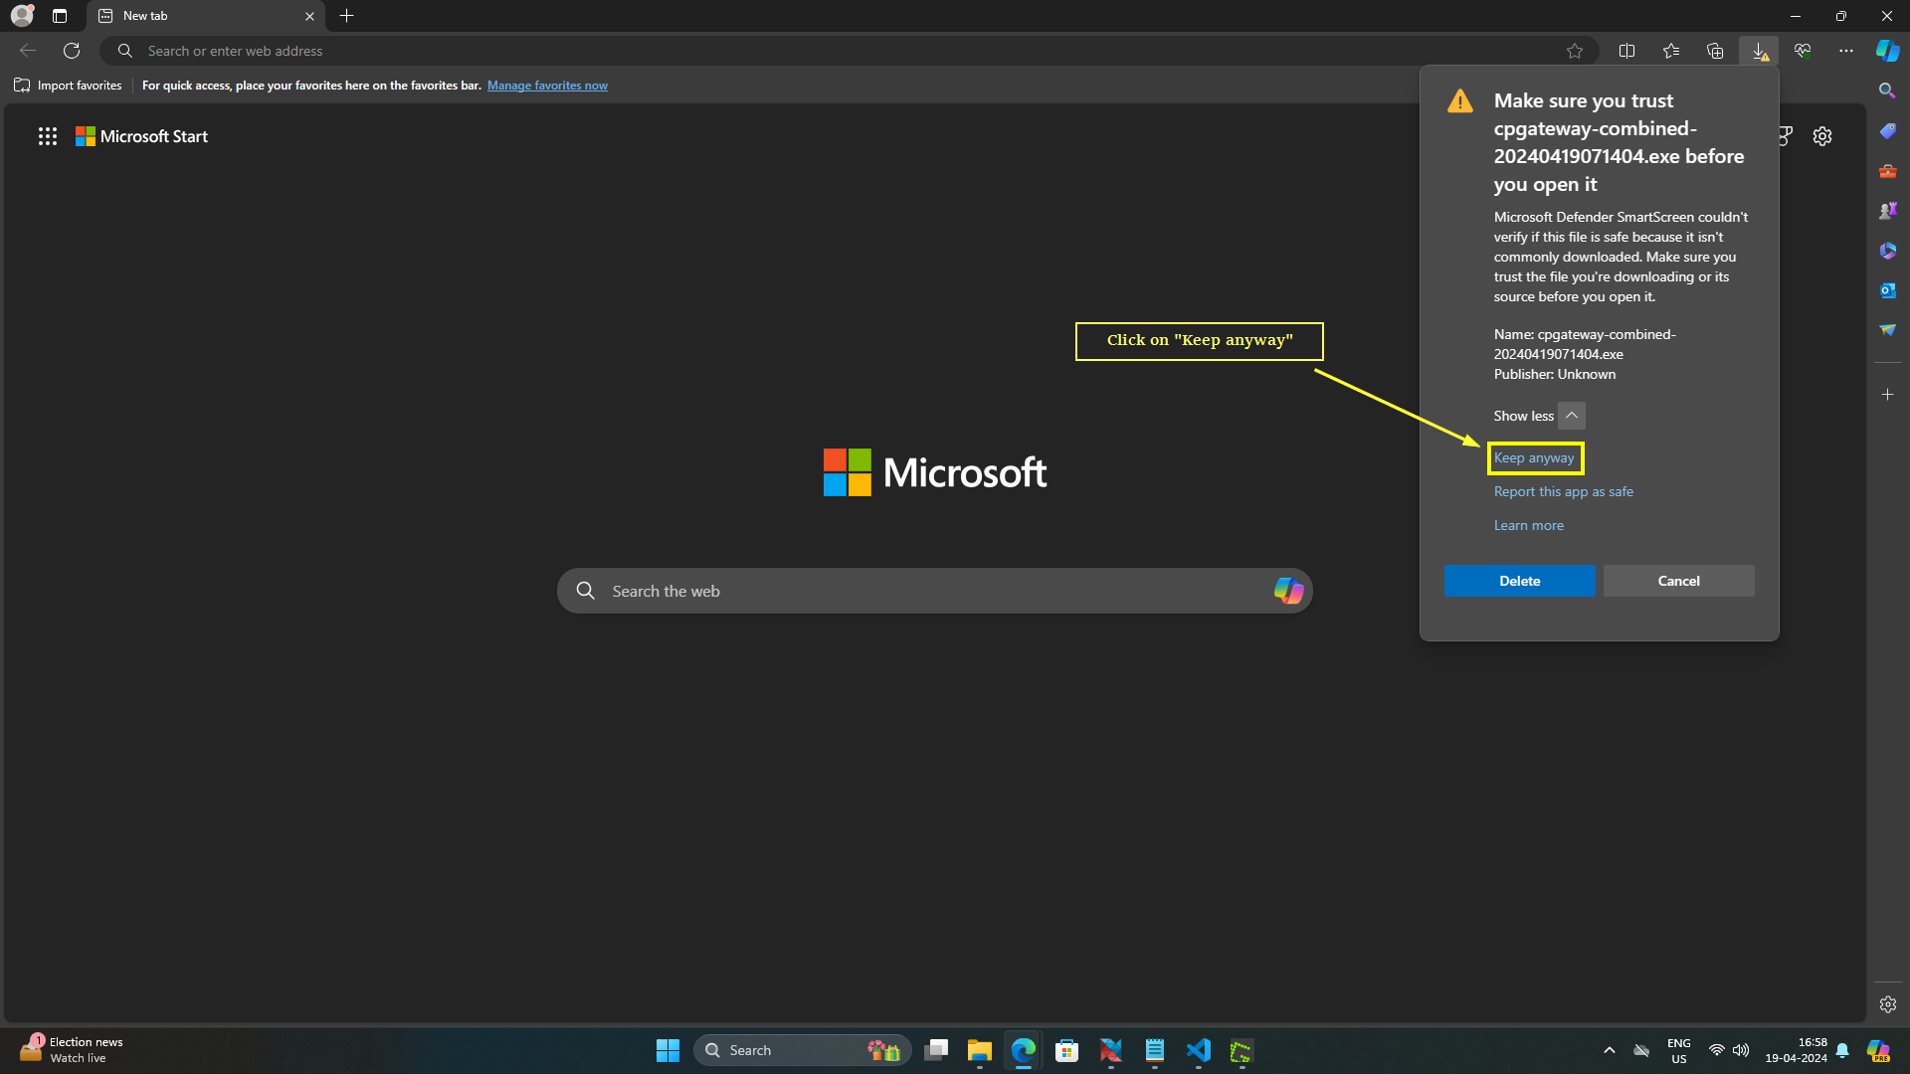Open clock showing 16:58

pos(1796,1050)
